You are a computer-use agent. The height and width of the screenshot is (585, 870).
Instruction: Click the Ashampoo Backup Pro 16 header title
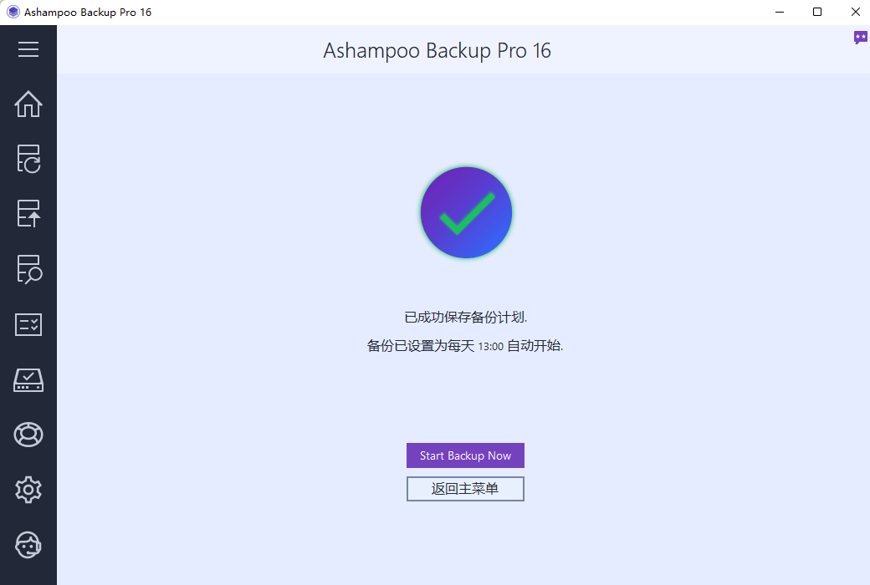[x=438, y=50]
